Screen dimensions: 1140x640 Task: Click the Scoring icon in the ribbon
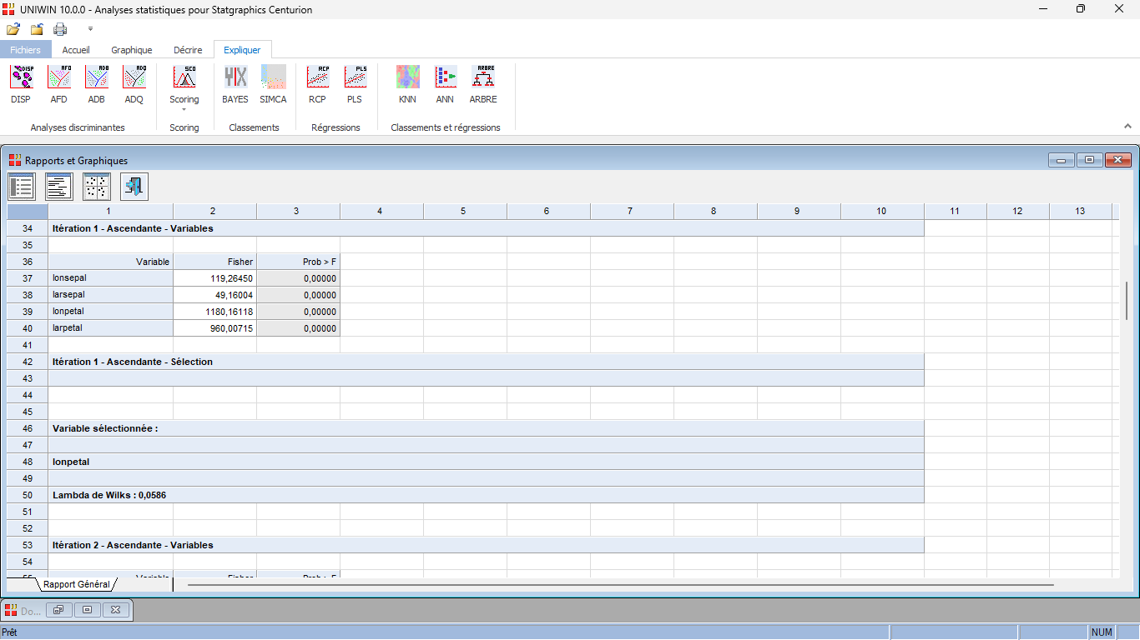[184, 77]
